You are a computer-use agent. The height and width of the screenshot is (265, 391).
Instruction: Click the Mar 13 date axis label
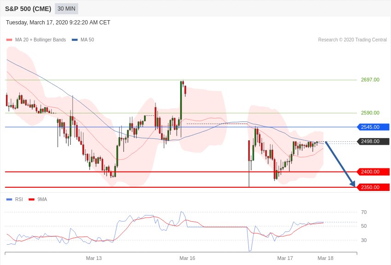click(x=94, y=258)
